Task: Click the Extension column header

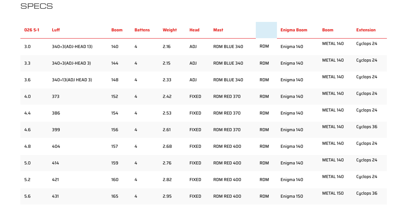Action: point(366,30)
